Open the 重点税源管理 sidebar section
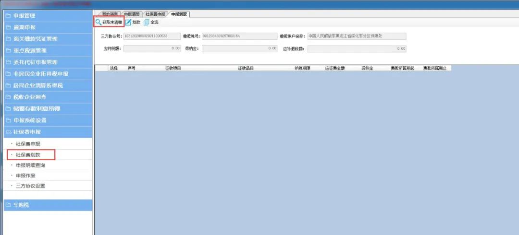 tap(49, 50)
